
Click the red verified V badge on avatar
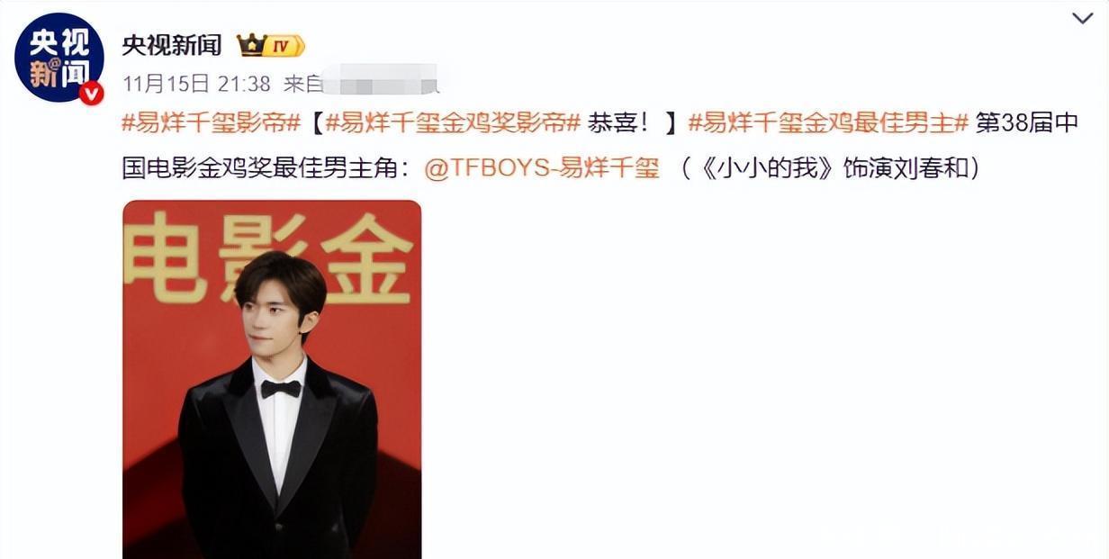point(91,93)
